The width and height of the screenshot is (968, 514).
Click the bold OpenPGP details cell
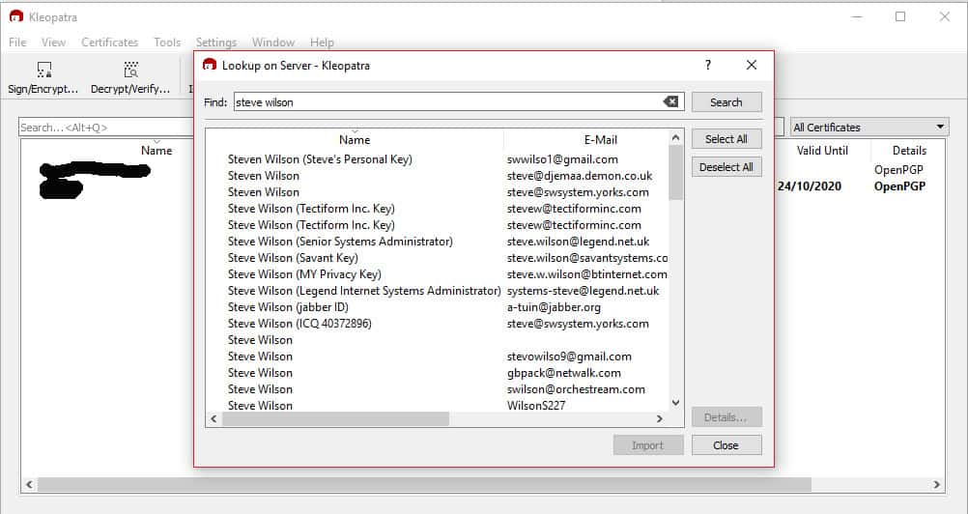(x=899, y=186)
